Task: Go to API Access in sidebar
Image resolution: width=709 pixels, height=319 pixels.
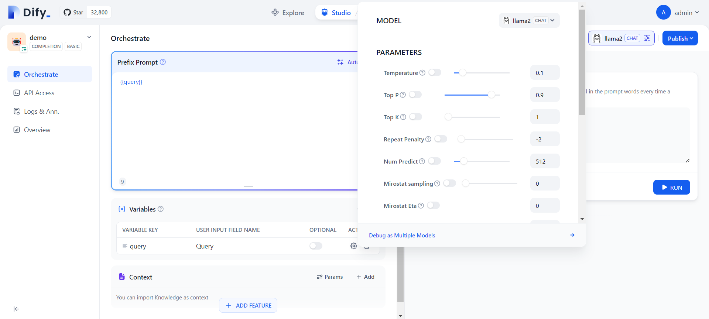Action: (x=39, y=93)
